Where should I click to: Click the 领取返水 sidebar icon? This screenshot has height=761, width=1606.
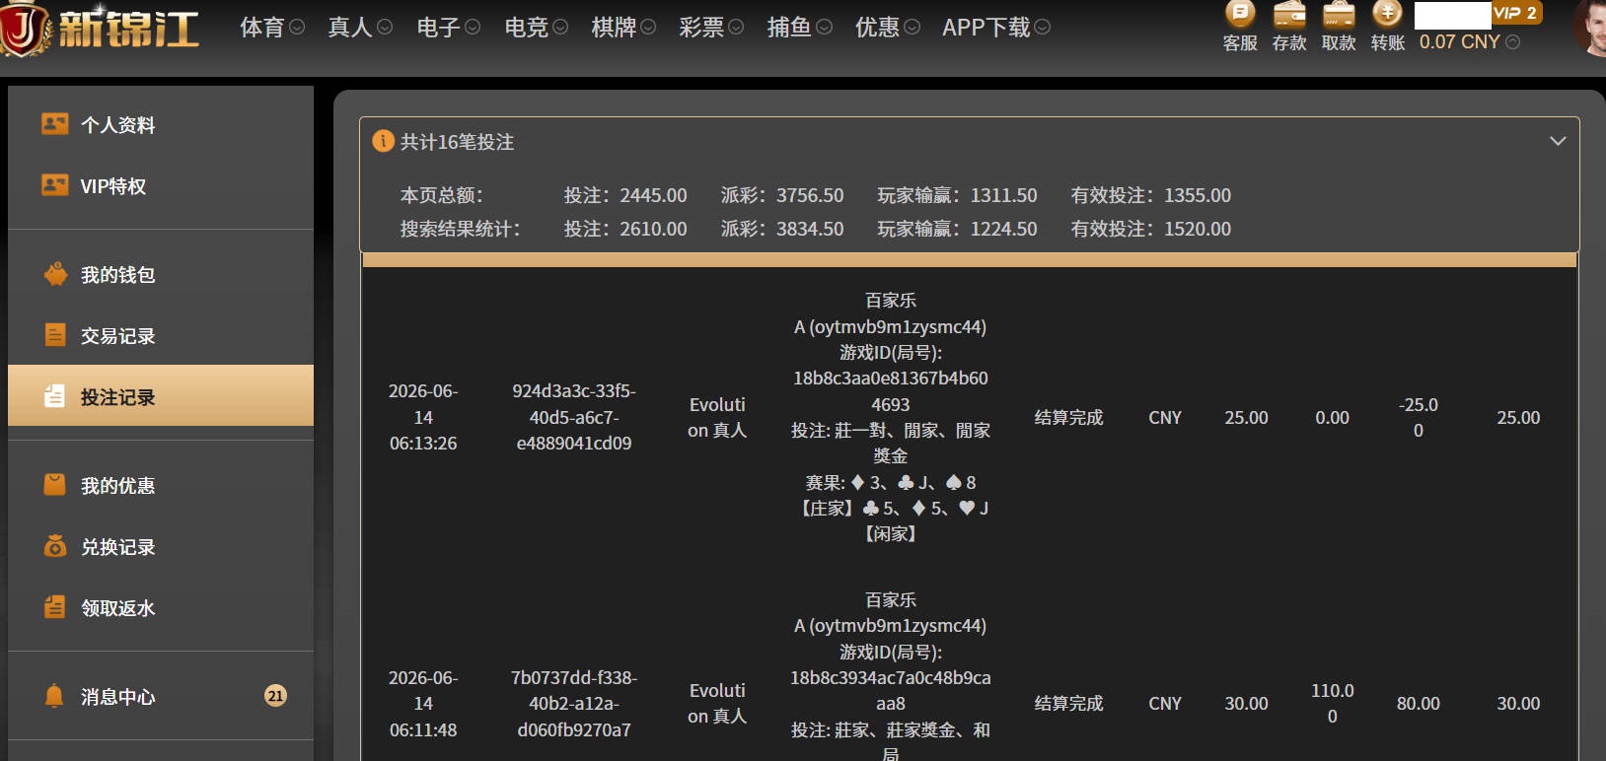[x=55, y=607]
